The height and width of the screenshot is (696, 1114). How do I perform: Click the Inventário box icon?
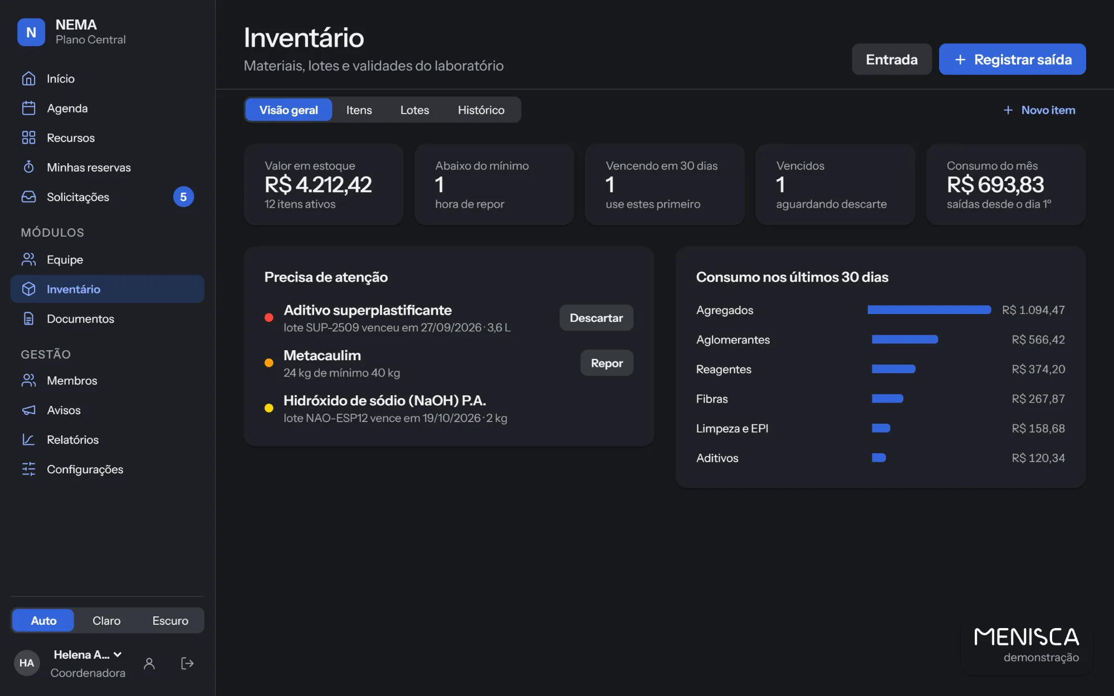[28, 289]
